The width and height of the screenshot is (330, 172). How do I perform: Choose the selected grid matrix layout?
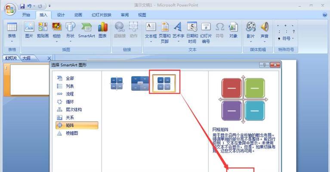click(x=164, y=83)
